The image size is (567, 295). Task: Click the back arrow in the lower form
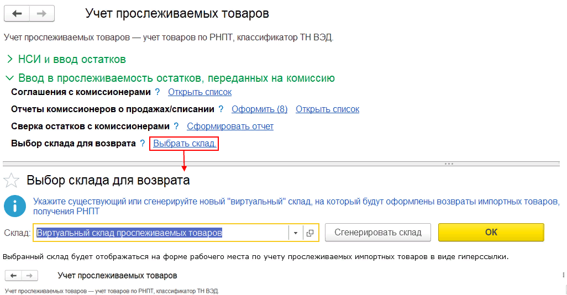point(14,275)
